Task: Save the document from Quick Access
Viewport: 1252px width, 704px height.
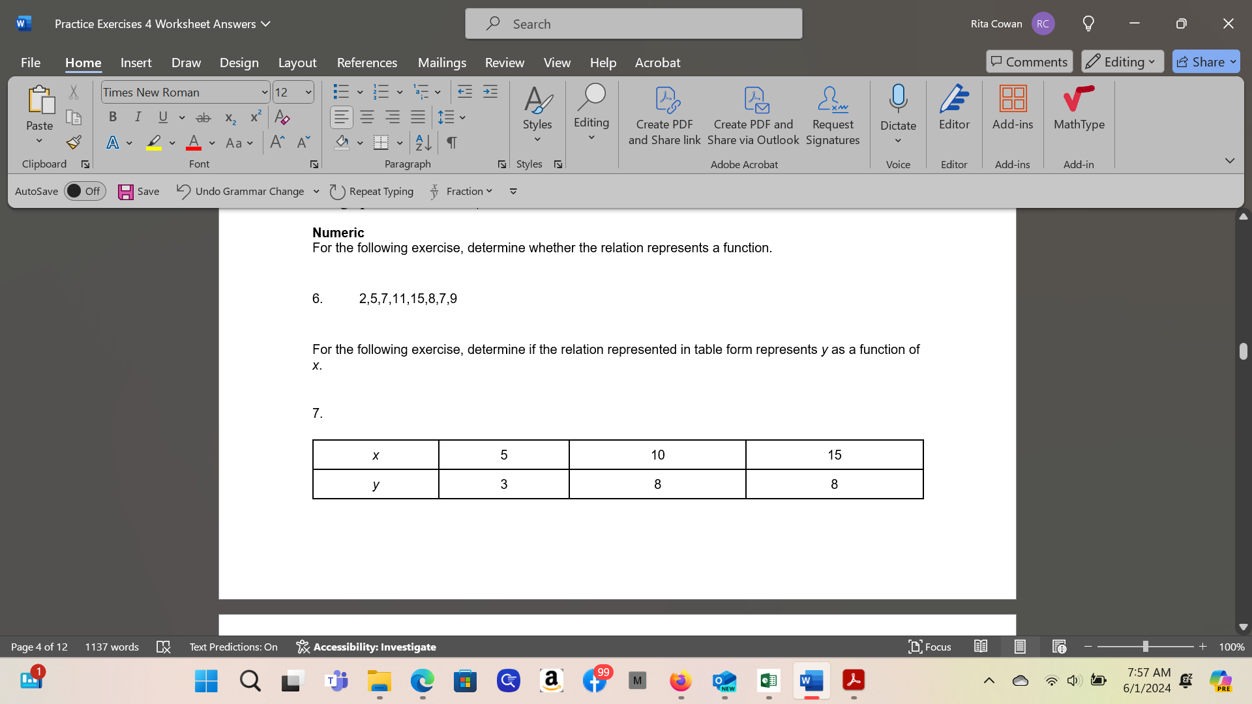Action: click(x=139, y=192)
